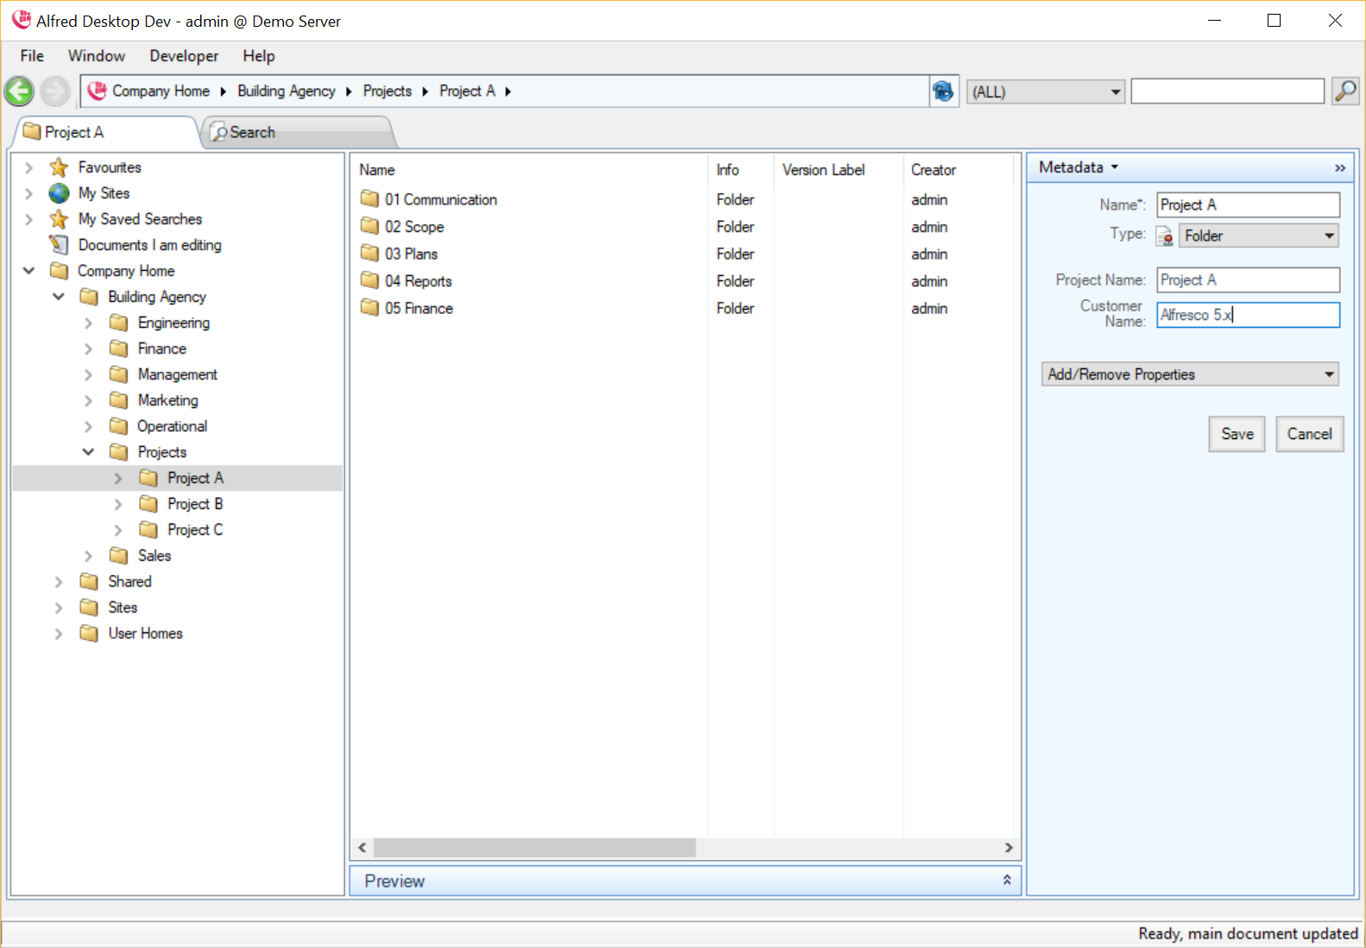1366x948 pixels.
Task: Expand the Preview panel
Action: pyautogui.click(x=1006, y=881)
